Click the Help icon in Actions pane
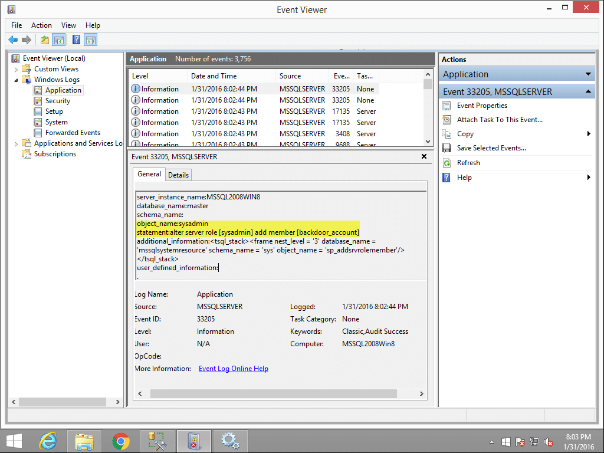Image resolution: width=604 pixels, height=453 pixels. [x=447, y=178]
